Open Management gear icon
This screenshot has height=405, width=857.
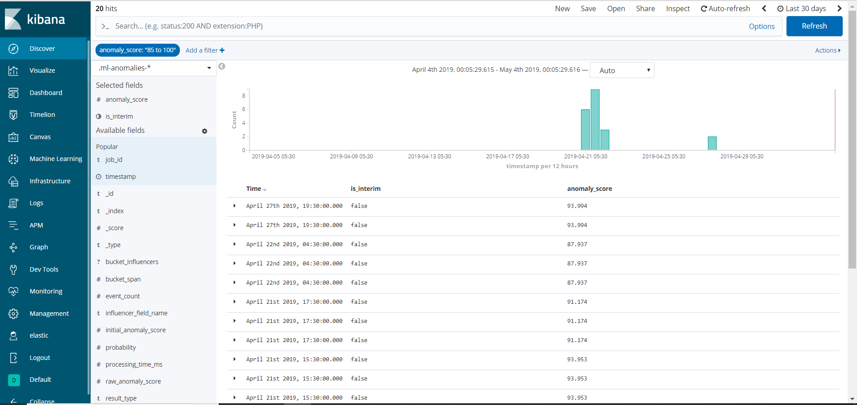pyautogui.click(x=13, y=314)
